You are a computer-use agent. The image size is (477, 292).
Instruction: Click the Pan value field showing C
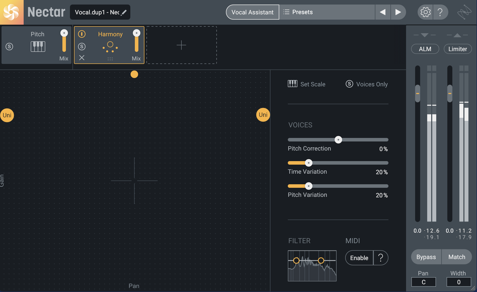(x=424, y=282)
